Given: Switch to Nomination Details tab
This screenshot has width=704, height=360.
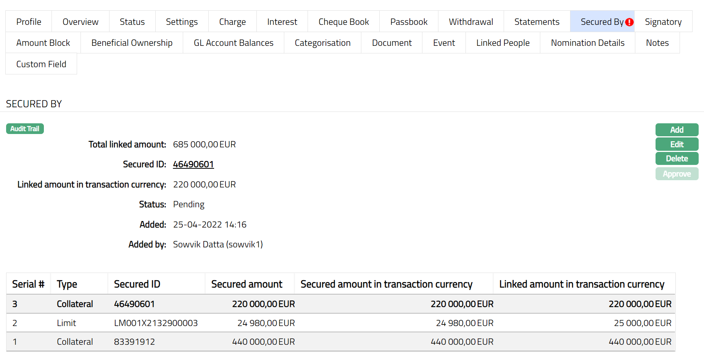Looking at the screenshot, I should point(587,43).
